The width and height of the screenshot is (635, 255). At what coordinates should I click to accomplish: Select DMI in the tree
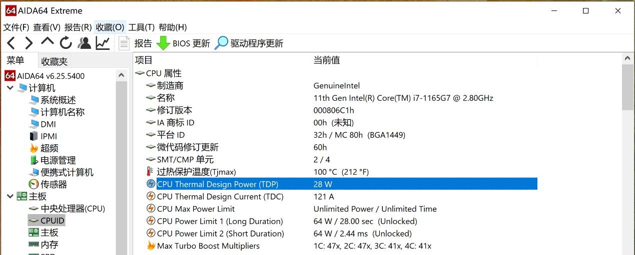click(x=43, y=124)
